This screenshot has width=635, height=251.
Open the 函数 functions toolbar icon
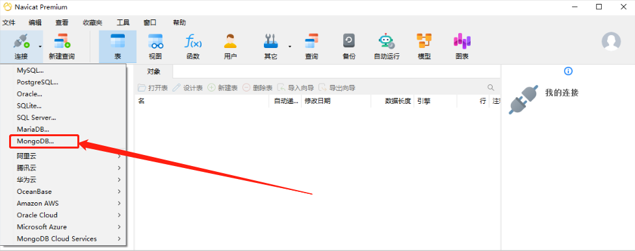point(193,42)
